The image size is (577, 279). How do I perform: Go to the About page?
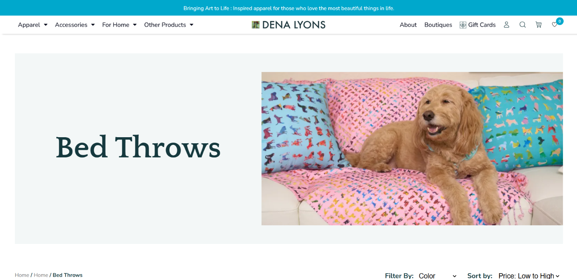(408, 25)
